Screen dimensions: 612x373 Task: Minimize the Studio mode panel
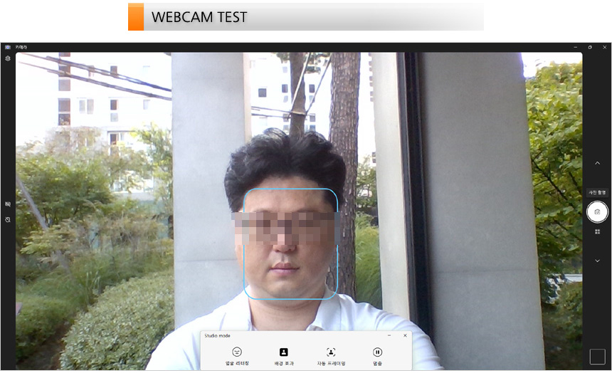[389, 335]
